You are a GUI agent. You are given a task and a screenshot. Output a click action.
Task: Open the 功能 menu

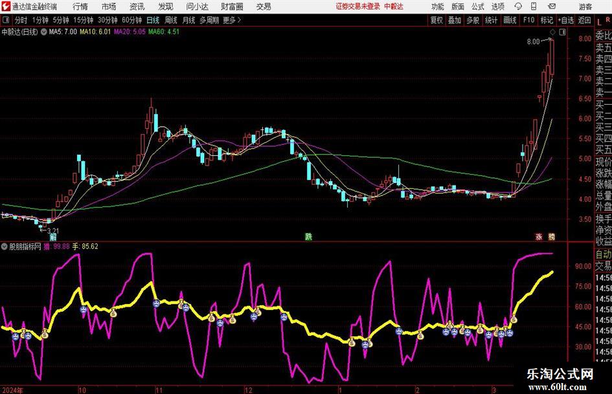click(x=438, y=6)
